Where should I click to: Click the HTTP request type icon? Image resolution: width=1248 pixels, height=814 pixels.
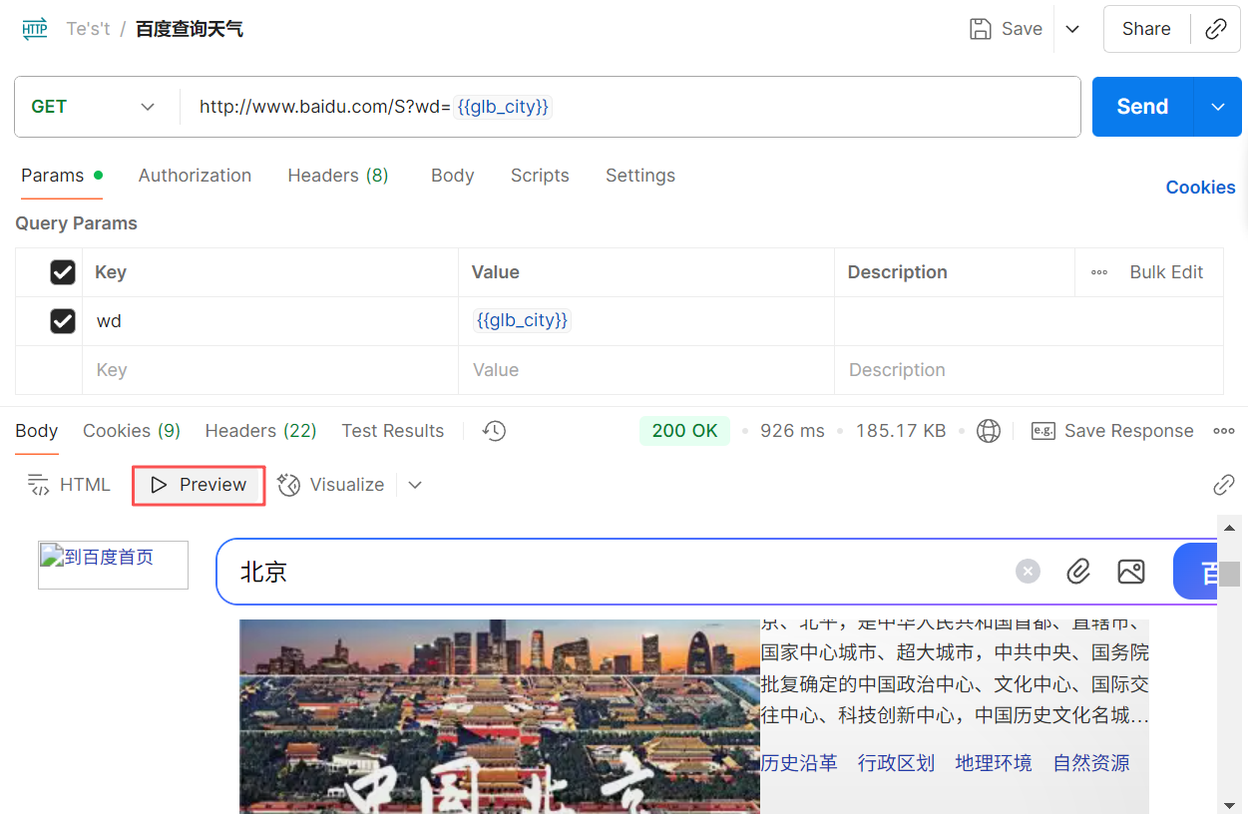click(35, 29)
